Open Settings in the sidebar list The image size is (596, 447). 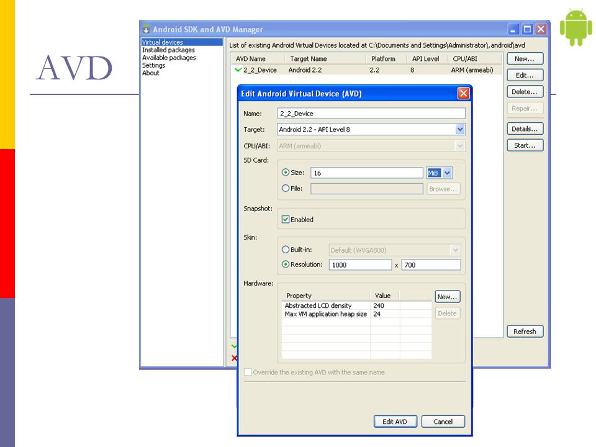tap(153, 65)
